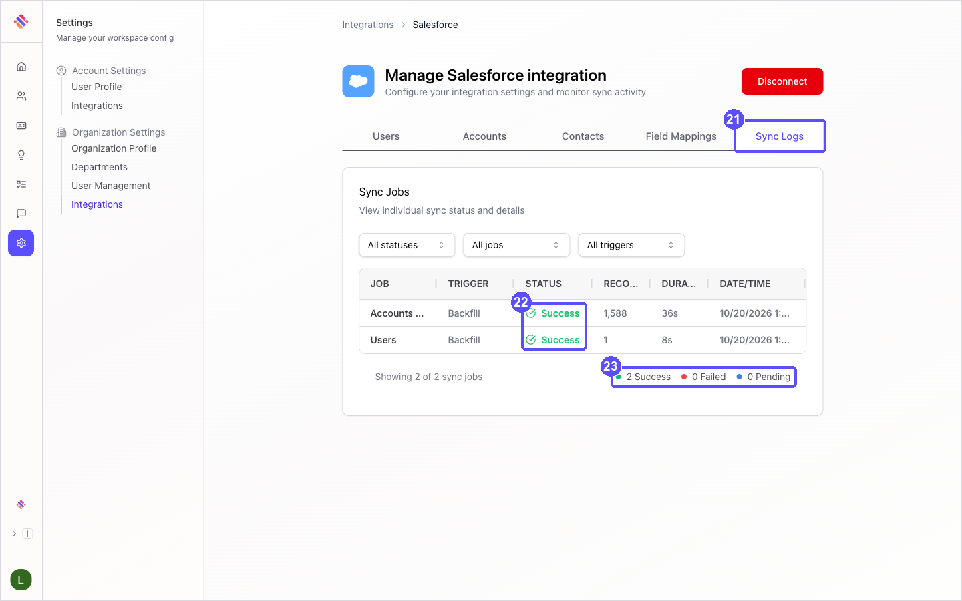962x601 pixels.
Task: Select Integrations under Organization Settings
Action: [x=97, y=204]
